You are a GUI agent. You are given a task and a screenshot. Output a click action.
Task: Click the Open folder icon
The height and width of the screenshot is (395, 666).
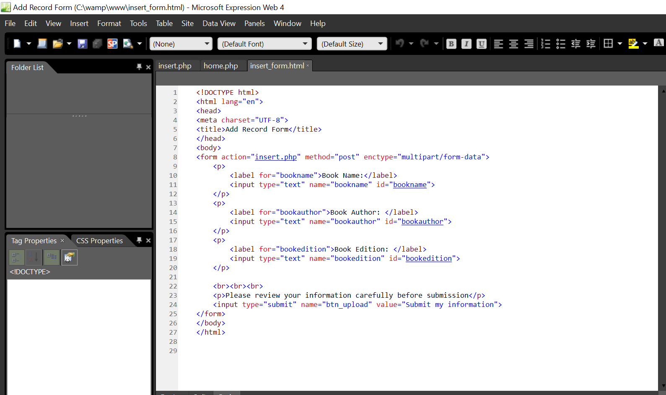pos(58,44)
